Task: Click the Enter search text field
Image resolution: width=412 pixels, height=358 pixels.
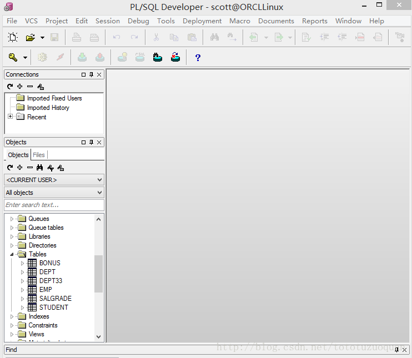Action: click(54, 205)
